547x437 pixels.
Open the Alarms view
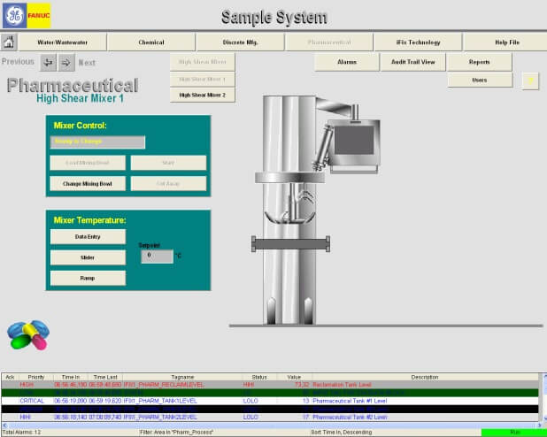pos(347,62)
